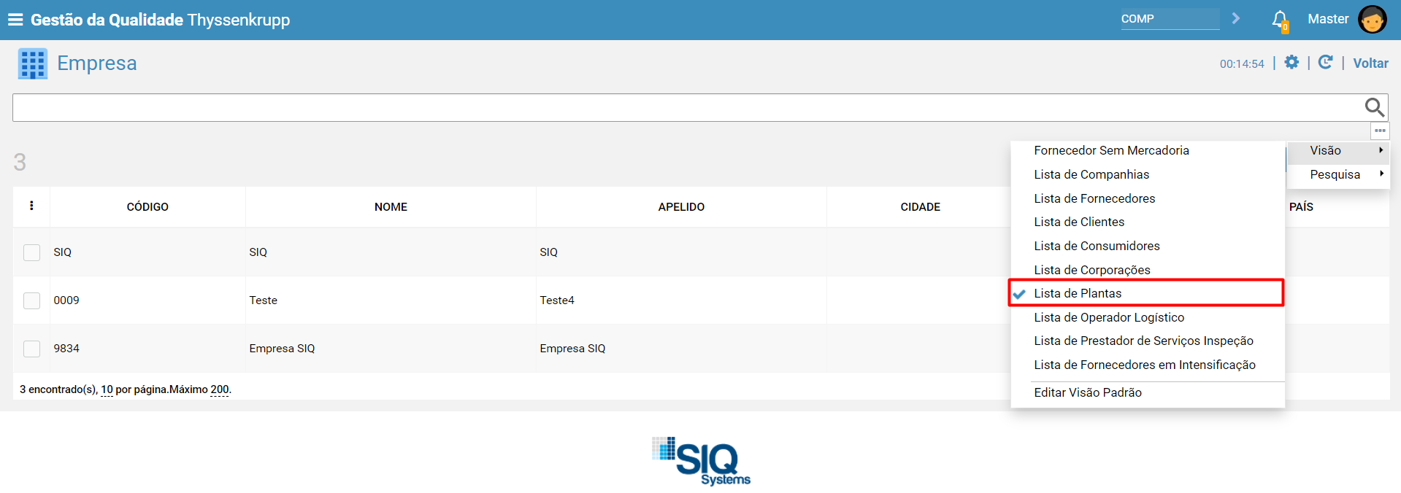
Task: Open the settings gear icon
Action: point(1291,63)
